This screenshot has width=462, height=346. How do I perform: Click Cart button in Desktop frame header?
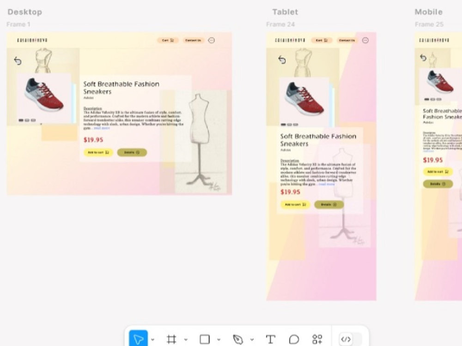pyautogui.click(x=168, y=40)
